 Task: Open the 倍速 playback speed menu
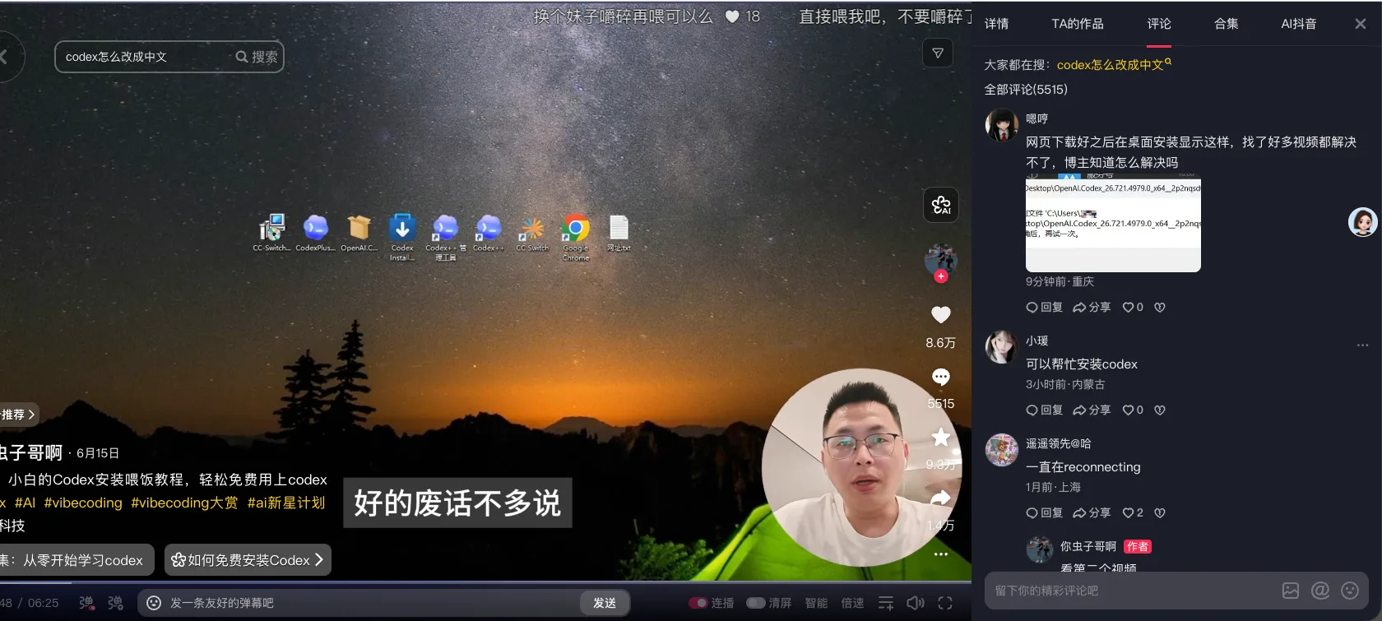pyautogui.click(x=852, y=603)
